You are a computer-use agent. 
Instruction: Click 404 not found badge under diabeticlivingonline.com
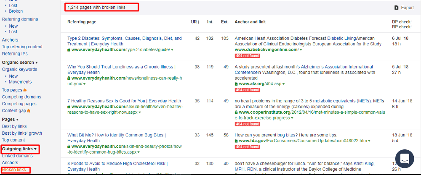point(247,56)
